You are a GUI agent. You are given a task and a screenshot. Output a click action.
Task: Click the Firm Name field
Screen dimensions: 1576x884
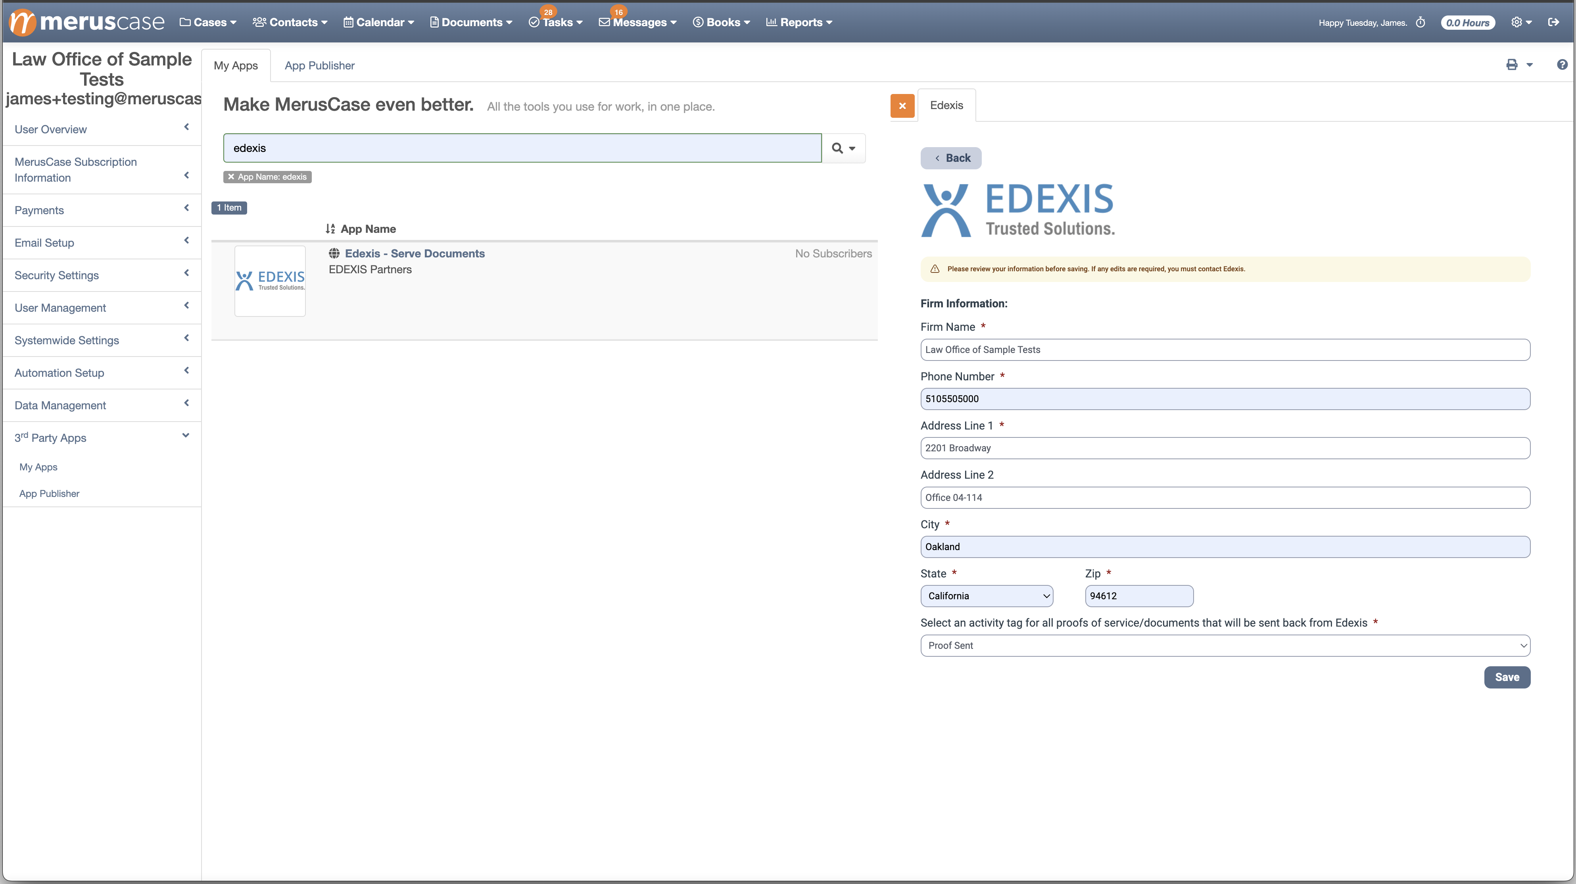coord(1225,350)
